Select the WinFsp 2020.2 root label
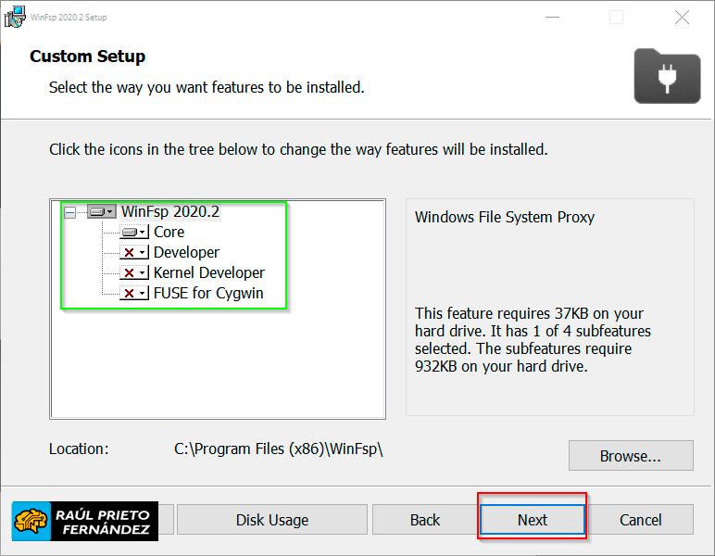 [170, 212]
